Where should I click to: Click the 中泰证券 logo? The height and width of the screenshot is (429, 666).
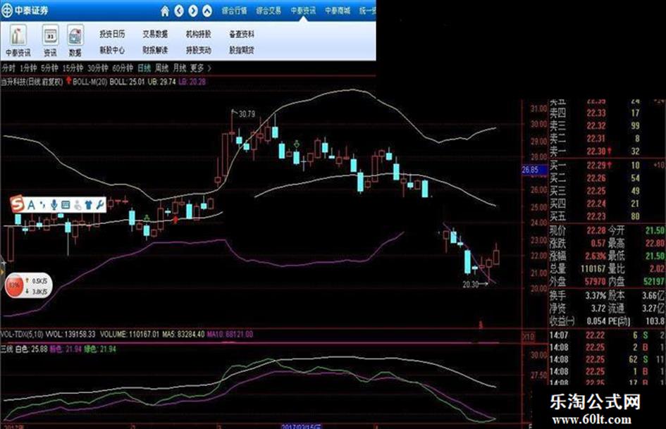point(25,10)
